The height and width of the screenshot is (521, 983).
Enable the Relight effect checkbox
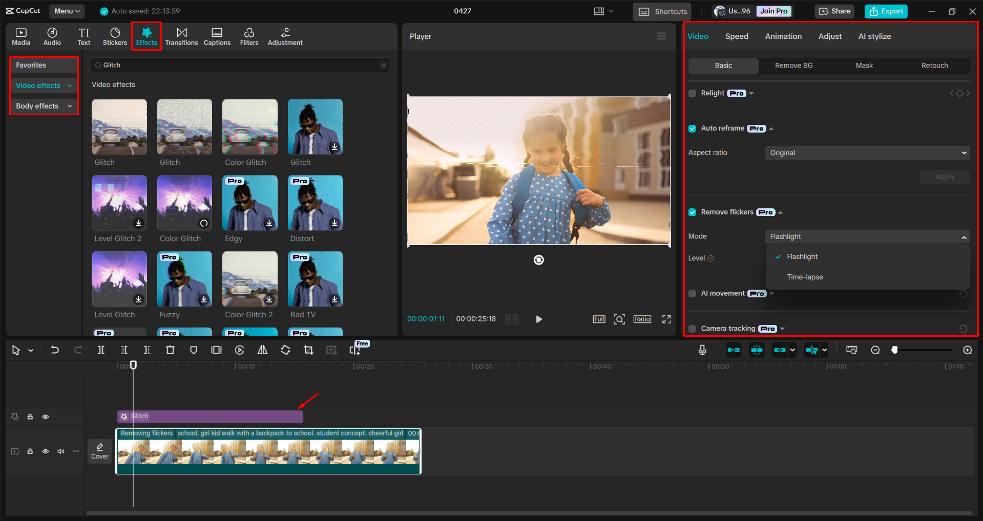click(x=692, y=93)
